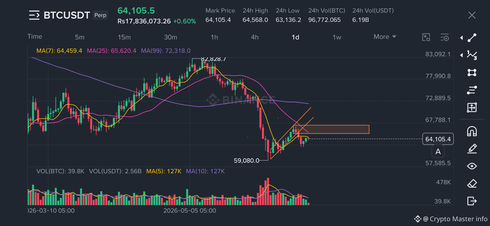This screenshot has width=490, height=226.
Task: Select the pencil edit drawings tool
Action: (x=472, y=149)
